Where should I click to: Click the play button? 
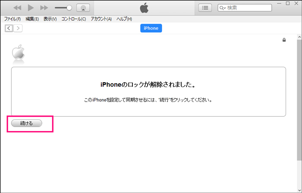click(x=31, y=8)
